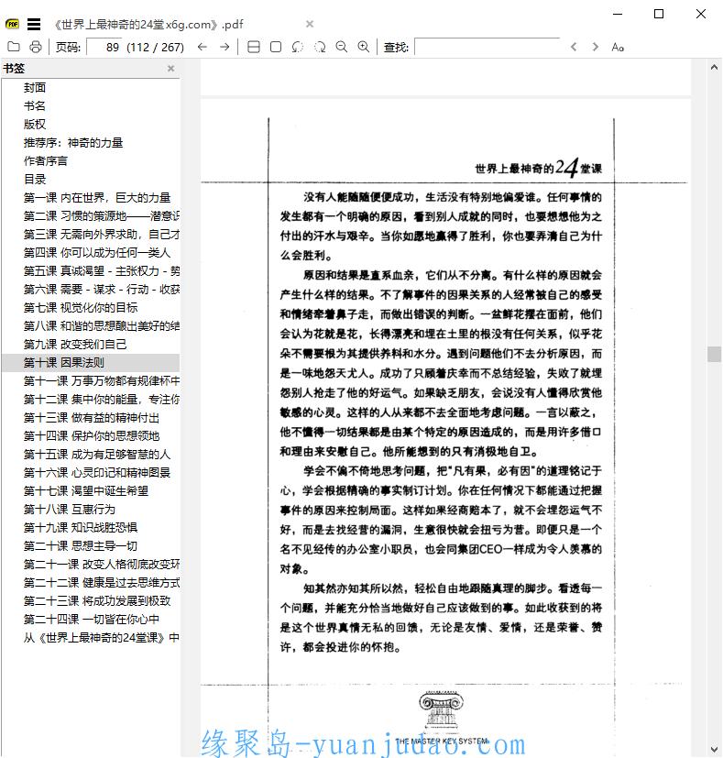Click the SumatraPDF app logo icon

12,24
